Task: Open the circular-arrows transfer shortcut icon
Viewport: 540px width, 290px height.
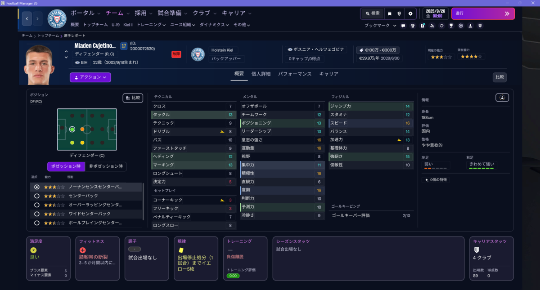Action: [441, 26]
